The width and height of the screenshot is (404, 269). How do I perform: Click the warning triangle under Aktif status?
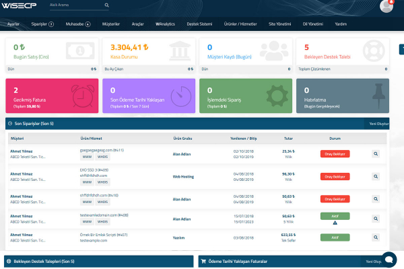(335, 222)
